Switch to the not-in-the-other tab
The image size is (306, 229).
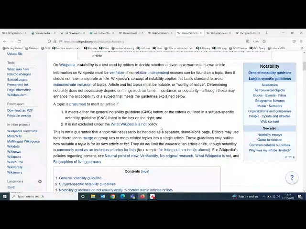coord(101,33)
